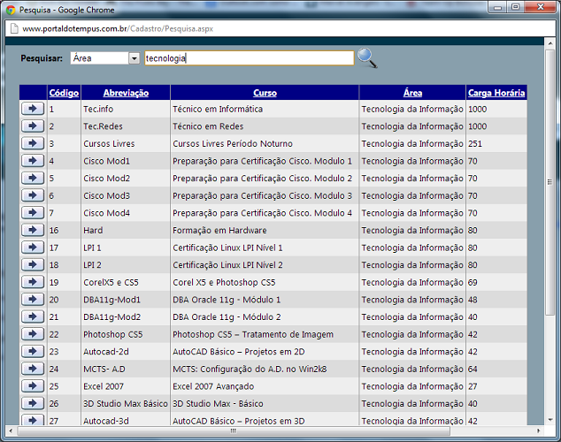Select arrow button for Cisco Mod2 row

pyautogui.click(x=33, y=178)
